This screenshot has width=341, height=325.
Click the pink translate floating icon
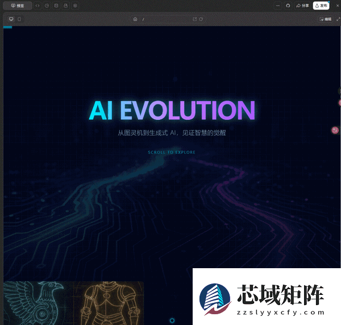[x=335, y=130]
